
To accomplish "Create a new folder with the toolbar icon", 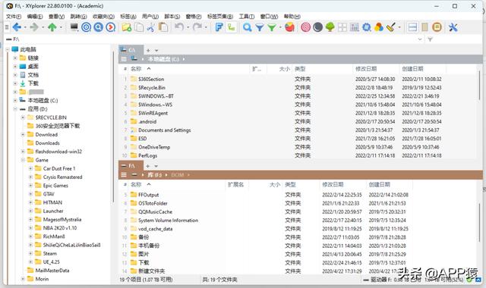I will pos(127,27).
